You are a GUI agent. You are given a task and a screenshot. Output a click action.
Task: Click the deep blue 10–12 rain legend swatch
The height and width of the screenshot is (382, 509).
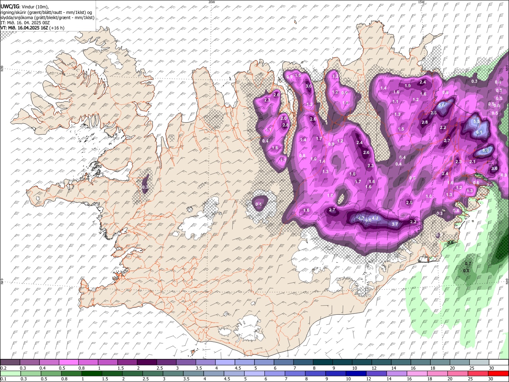(x=356, y=373)
